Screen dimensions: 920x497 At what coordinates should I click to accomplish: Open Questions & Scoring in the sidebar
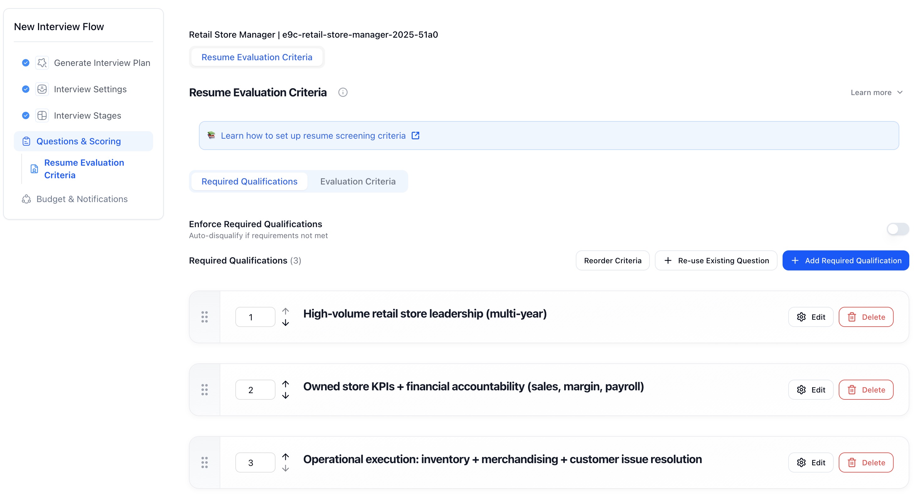[78, 142]
